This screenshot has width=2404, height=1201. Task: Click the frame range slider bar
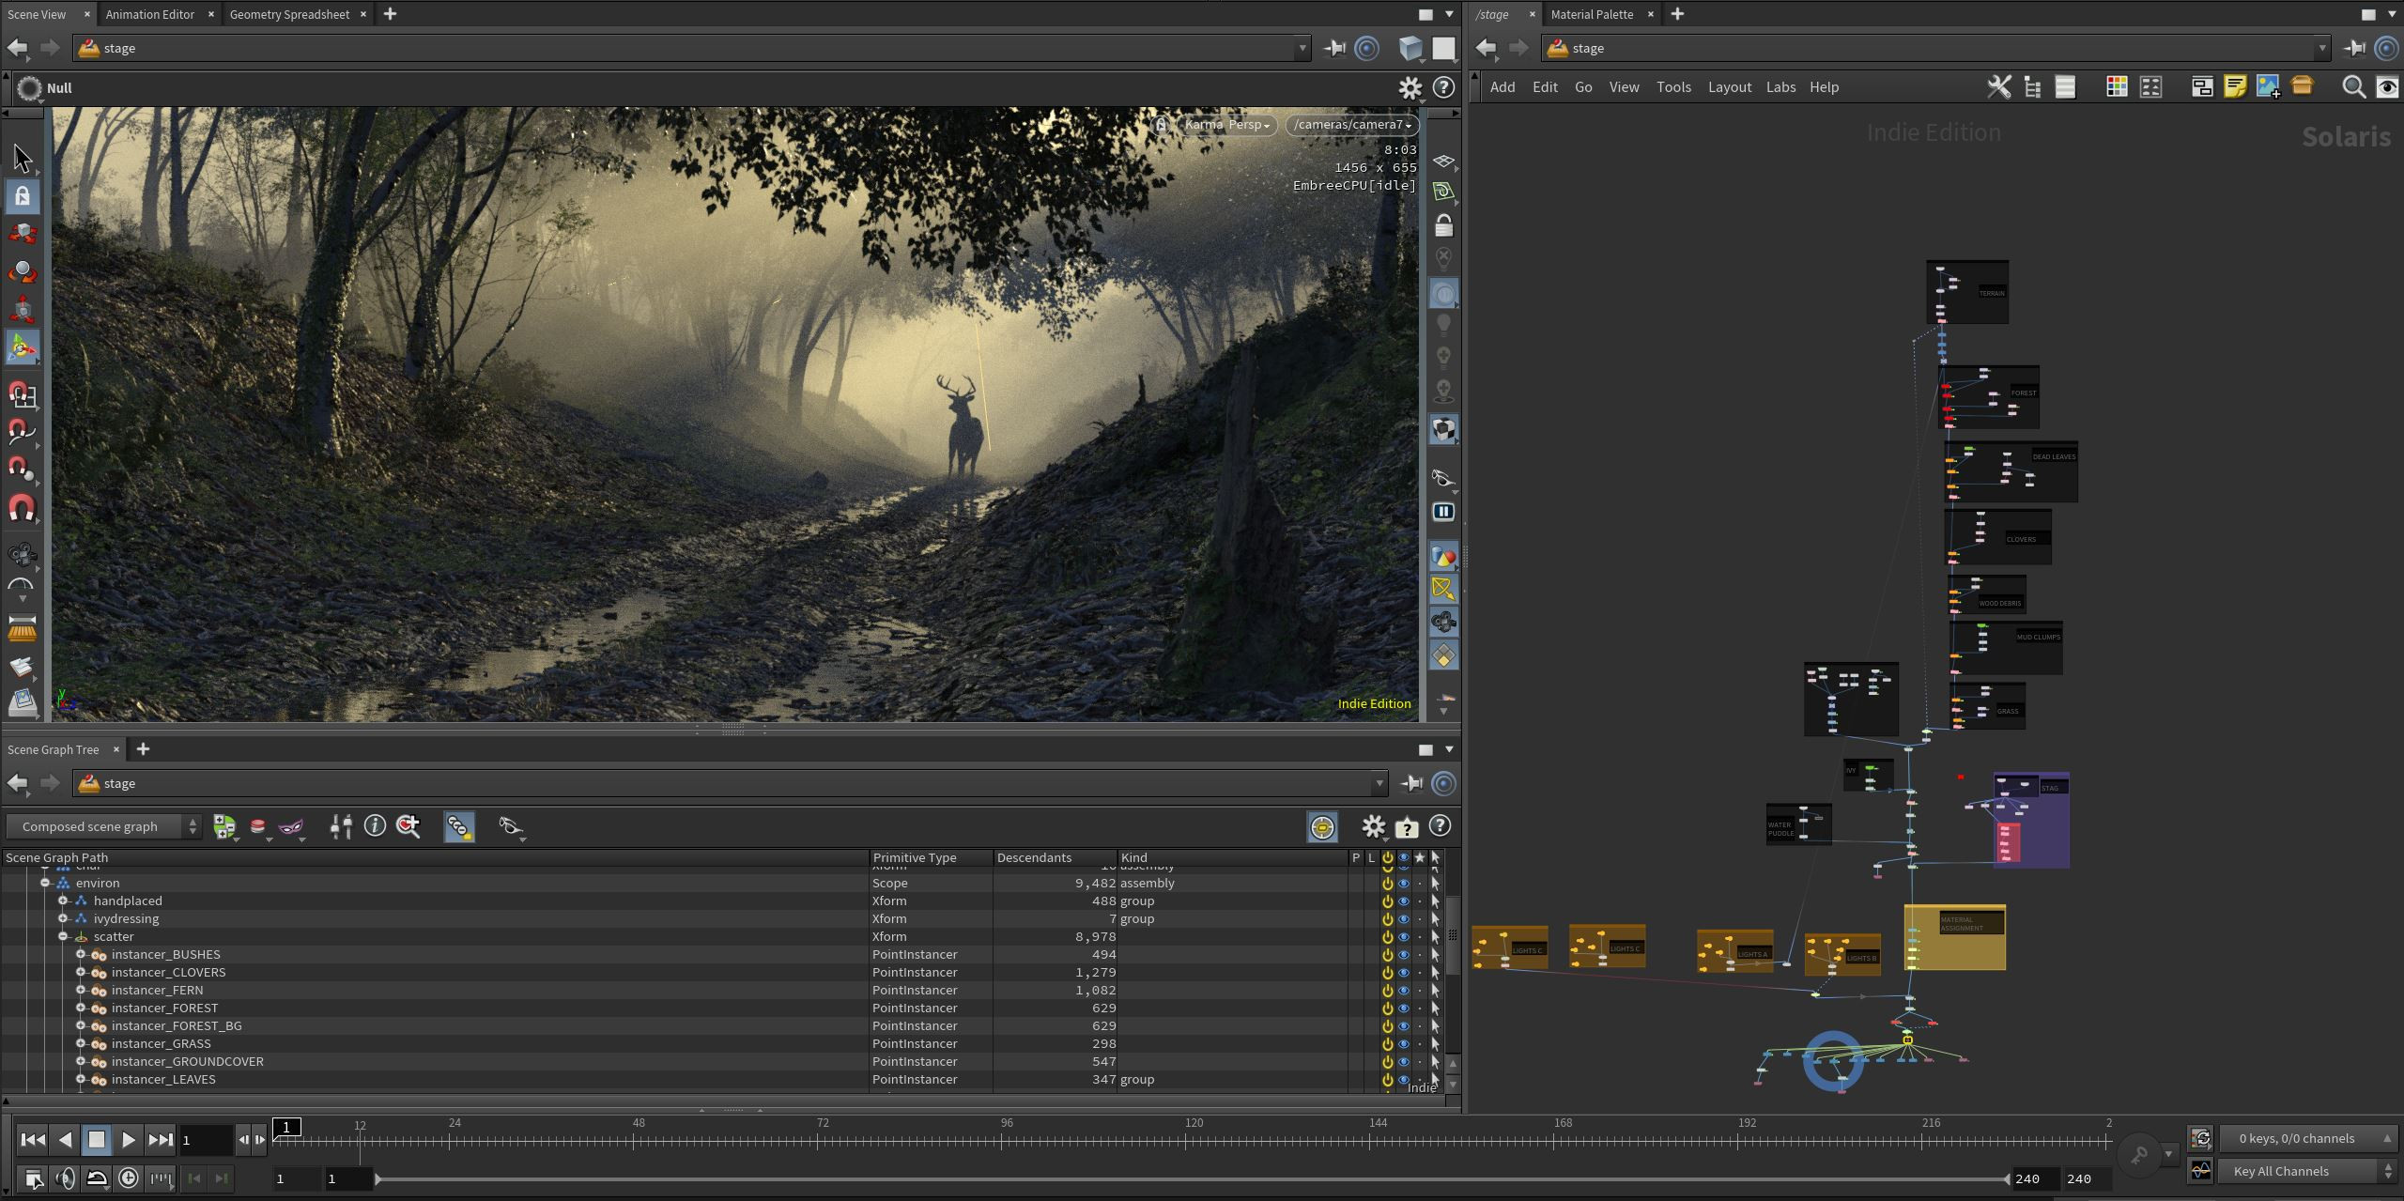tap(1191, 1178)
